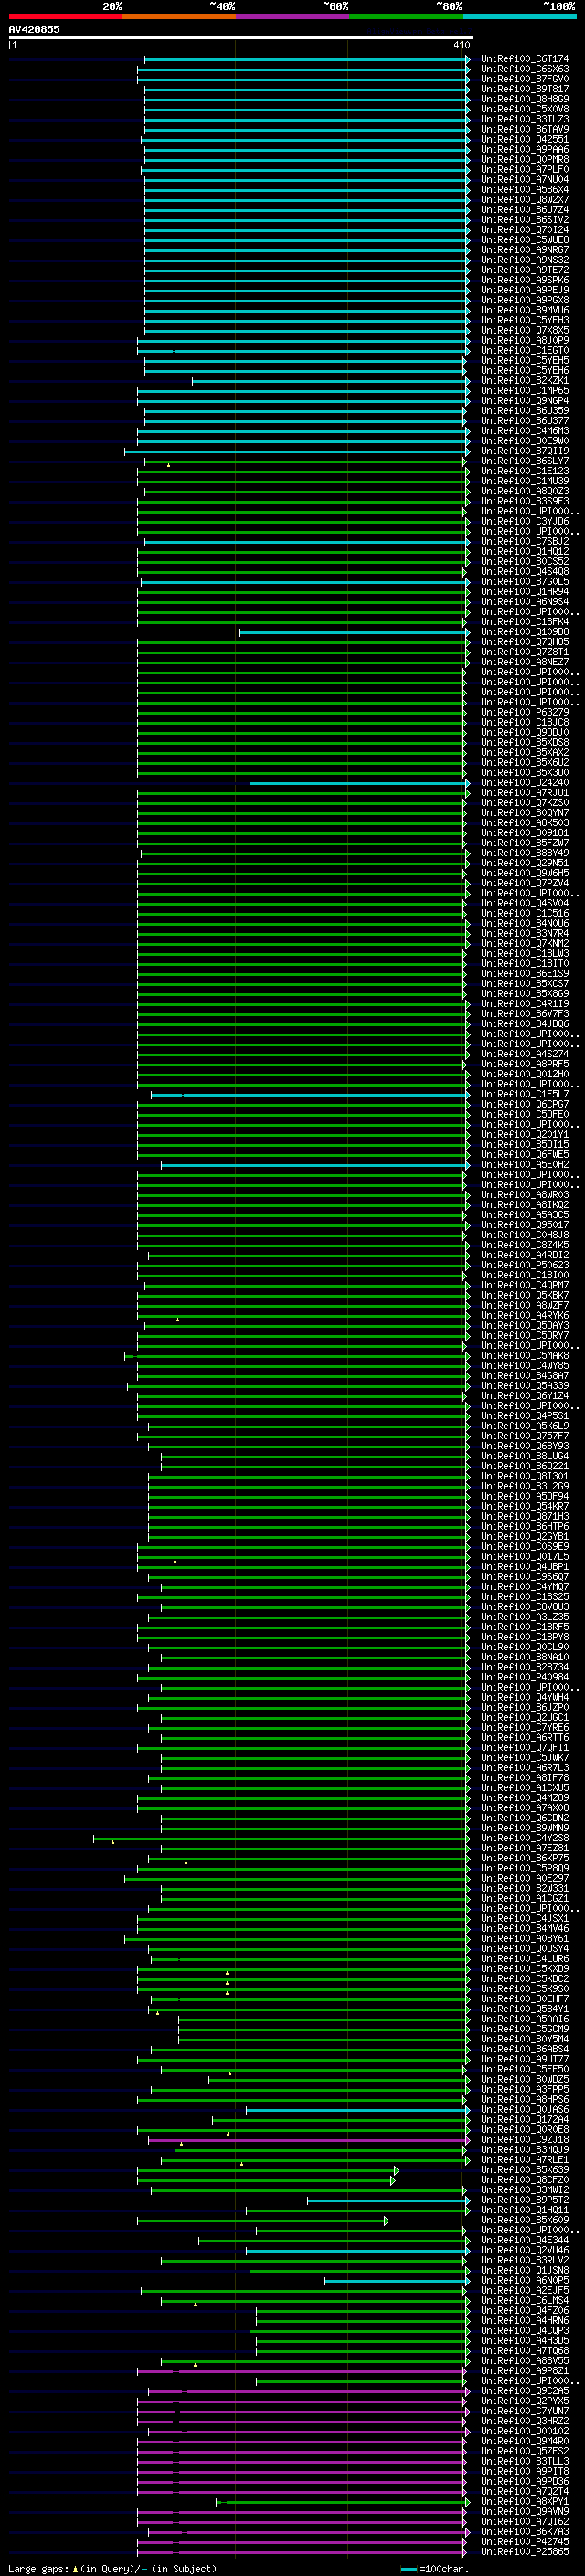Select the UniRef100_B9MVU6 label
This screenshot has width=585, height=2576.
(x=524, y=310)
